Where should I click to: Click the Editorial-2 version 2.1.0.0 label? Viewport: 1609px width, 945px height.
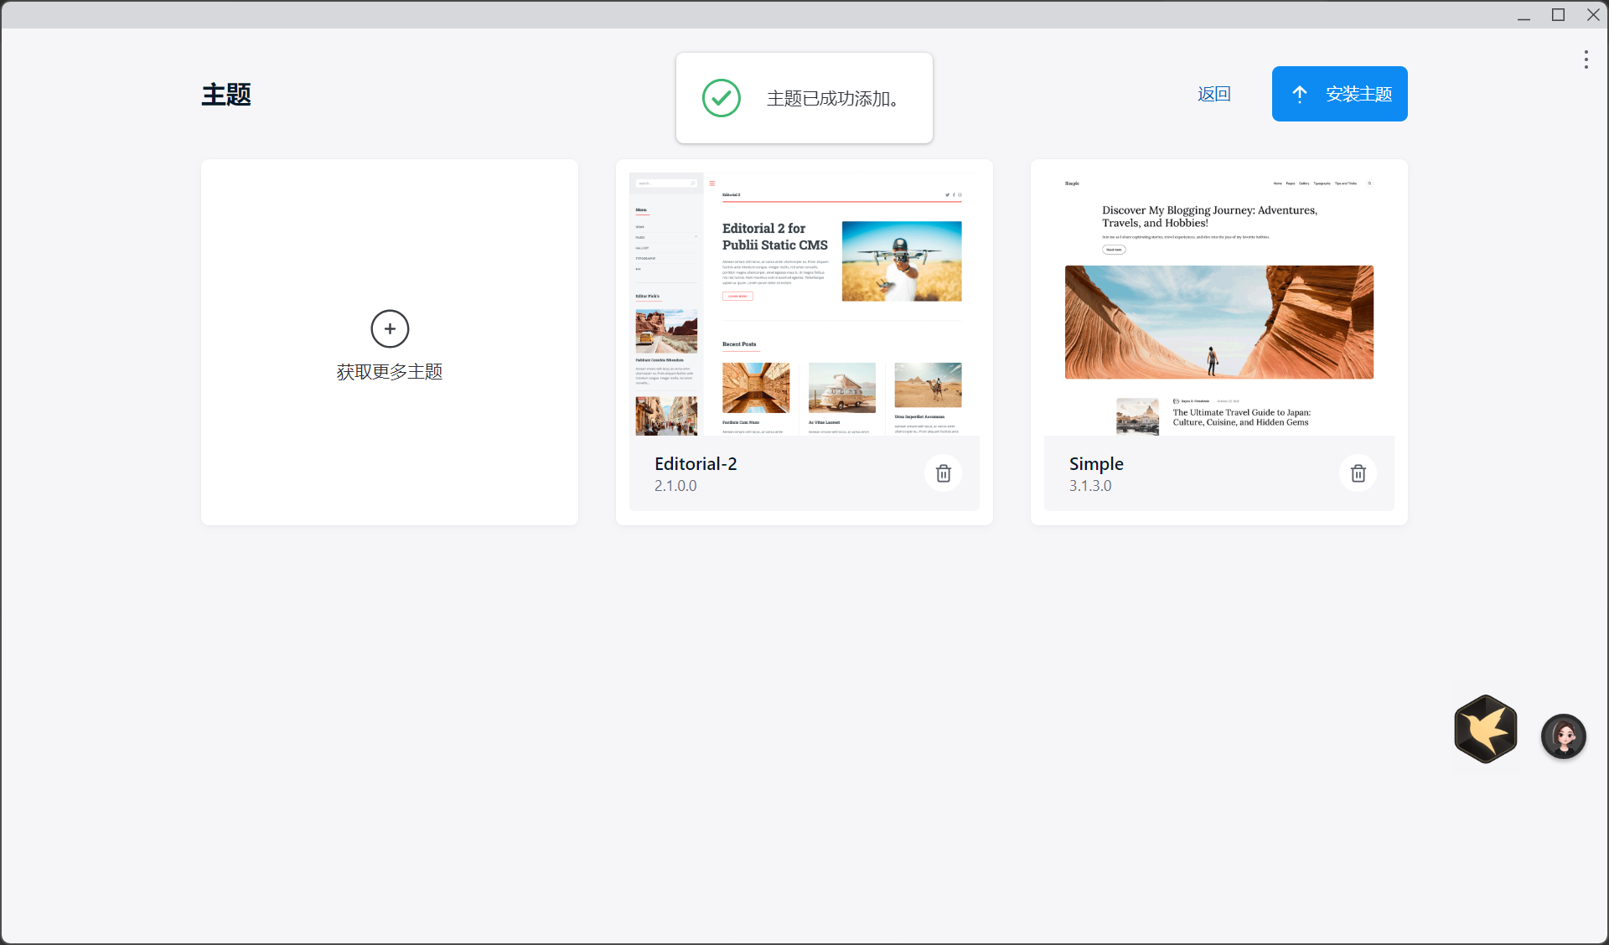(675, 486)
